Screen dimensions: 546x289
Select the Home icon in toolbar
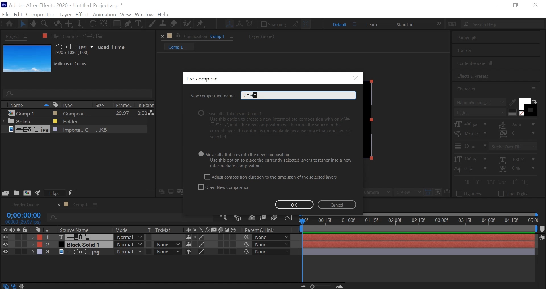pos(9,24)
